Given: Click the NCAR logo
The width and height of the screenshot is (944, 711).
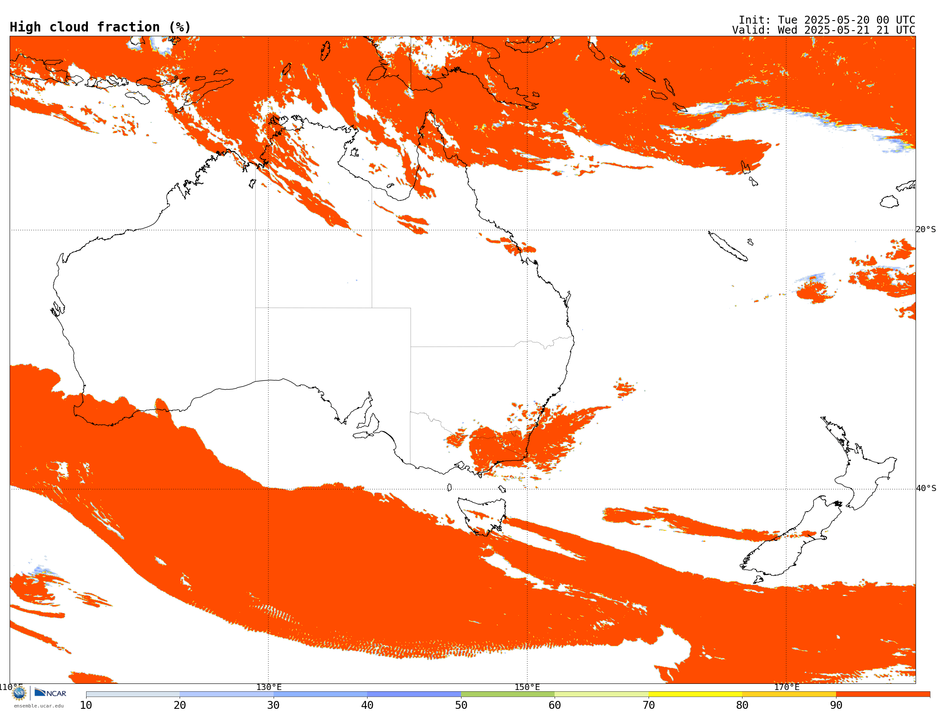Looking at the screenshot, I should tap(50, 693).
